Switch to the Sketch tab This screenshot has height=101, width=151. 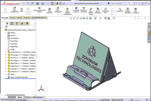click(x=19, y=18)
